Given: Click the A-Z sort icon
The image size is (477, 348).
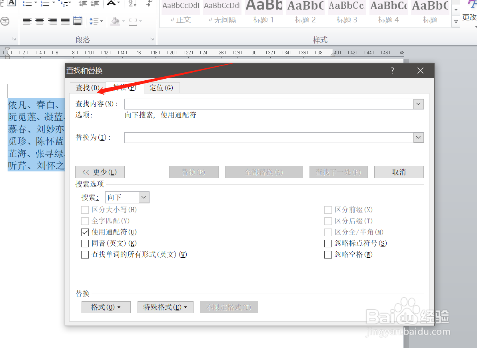Looking at the screenshot, I should click(x=132, y=3).
